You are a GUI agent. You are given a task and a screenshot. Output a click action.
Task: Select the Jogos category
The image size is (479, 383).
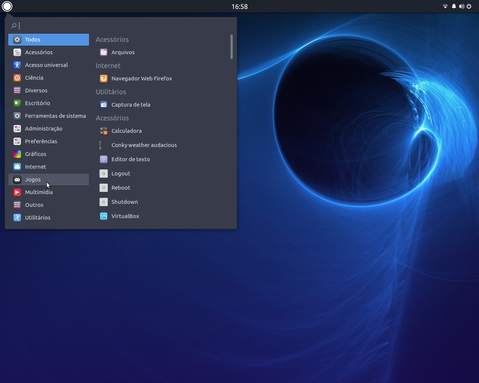tap(33, 180)
